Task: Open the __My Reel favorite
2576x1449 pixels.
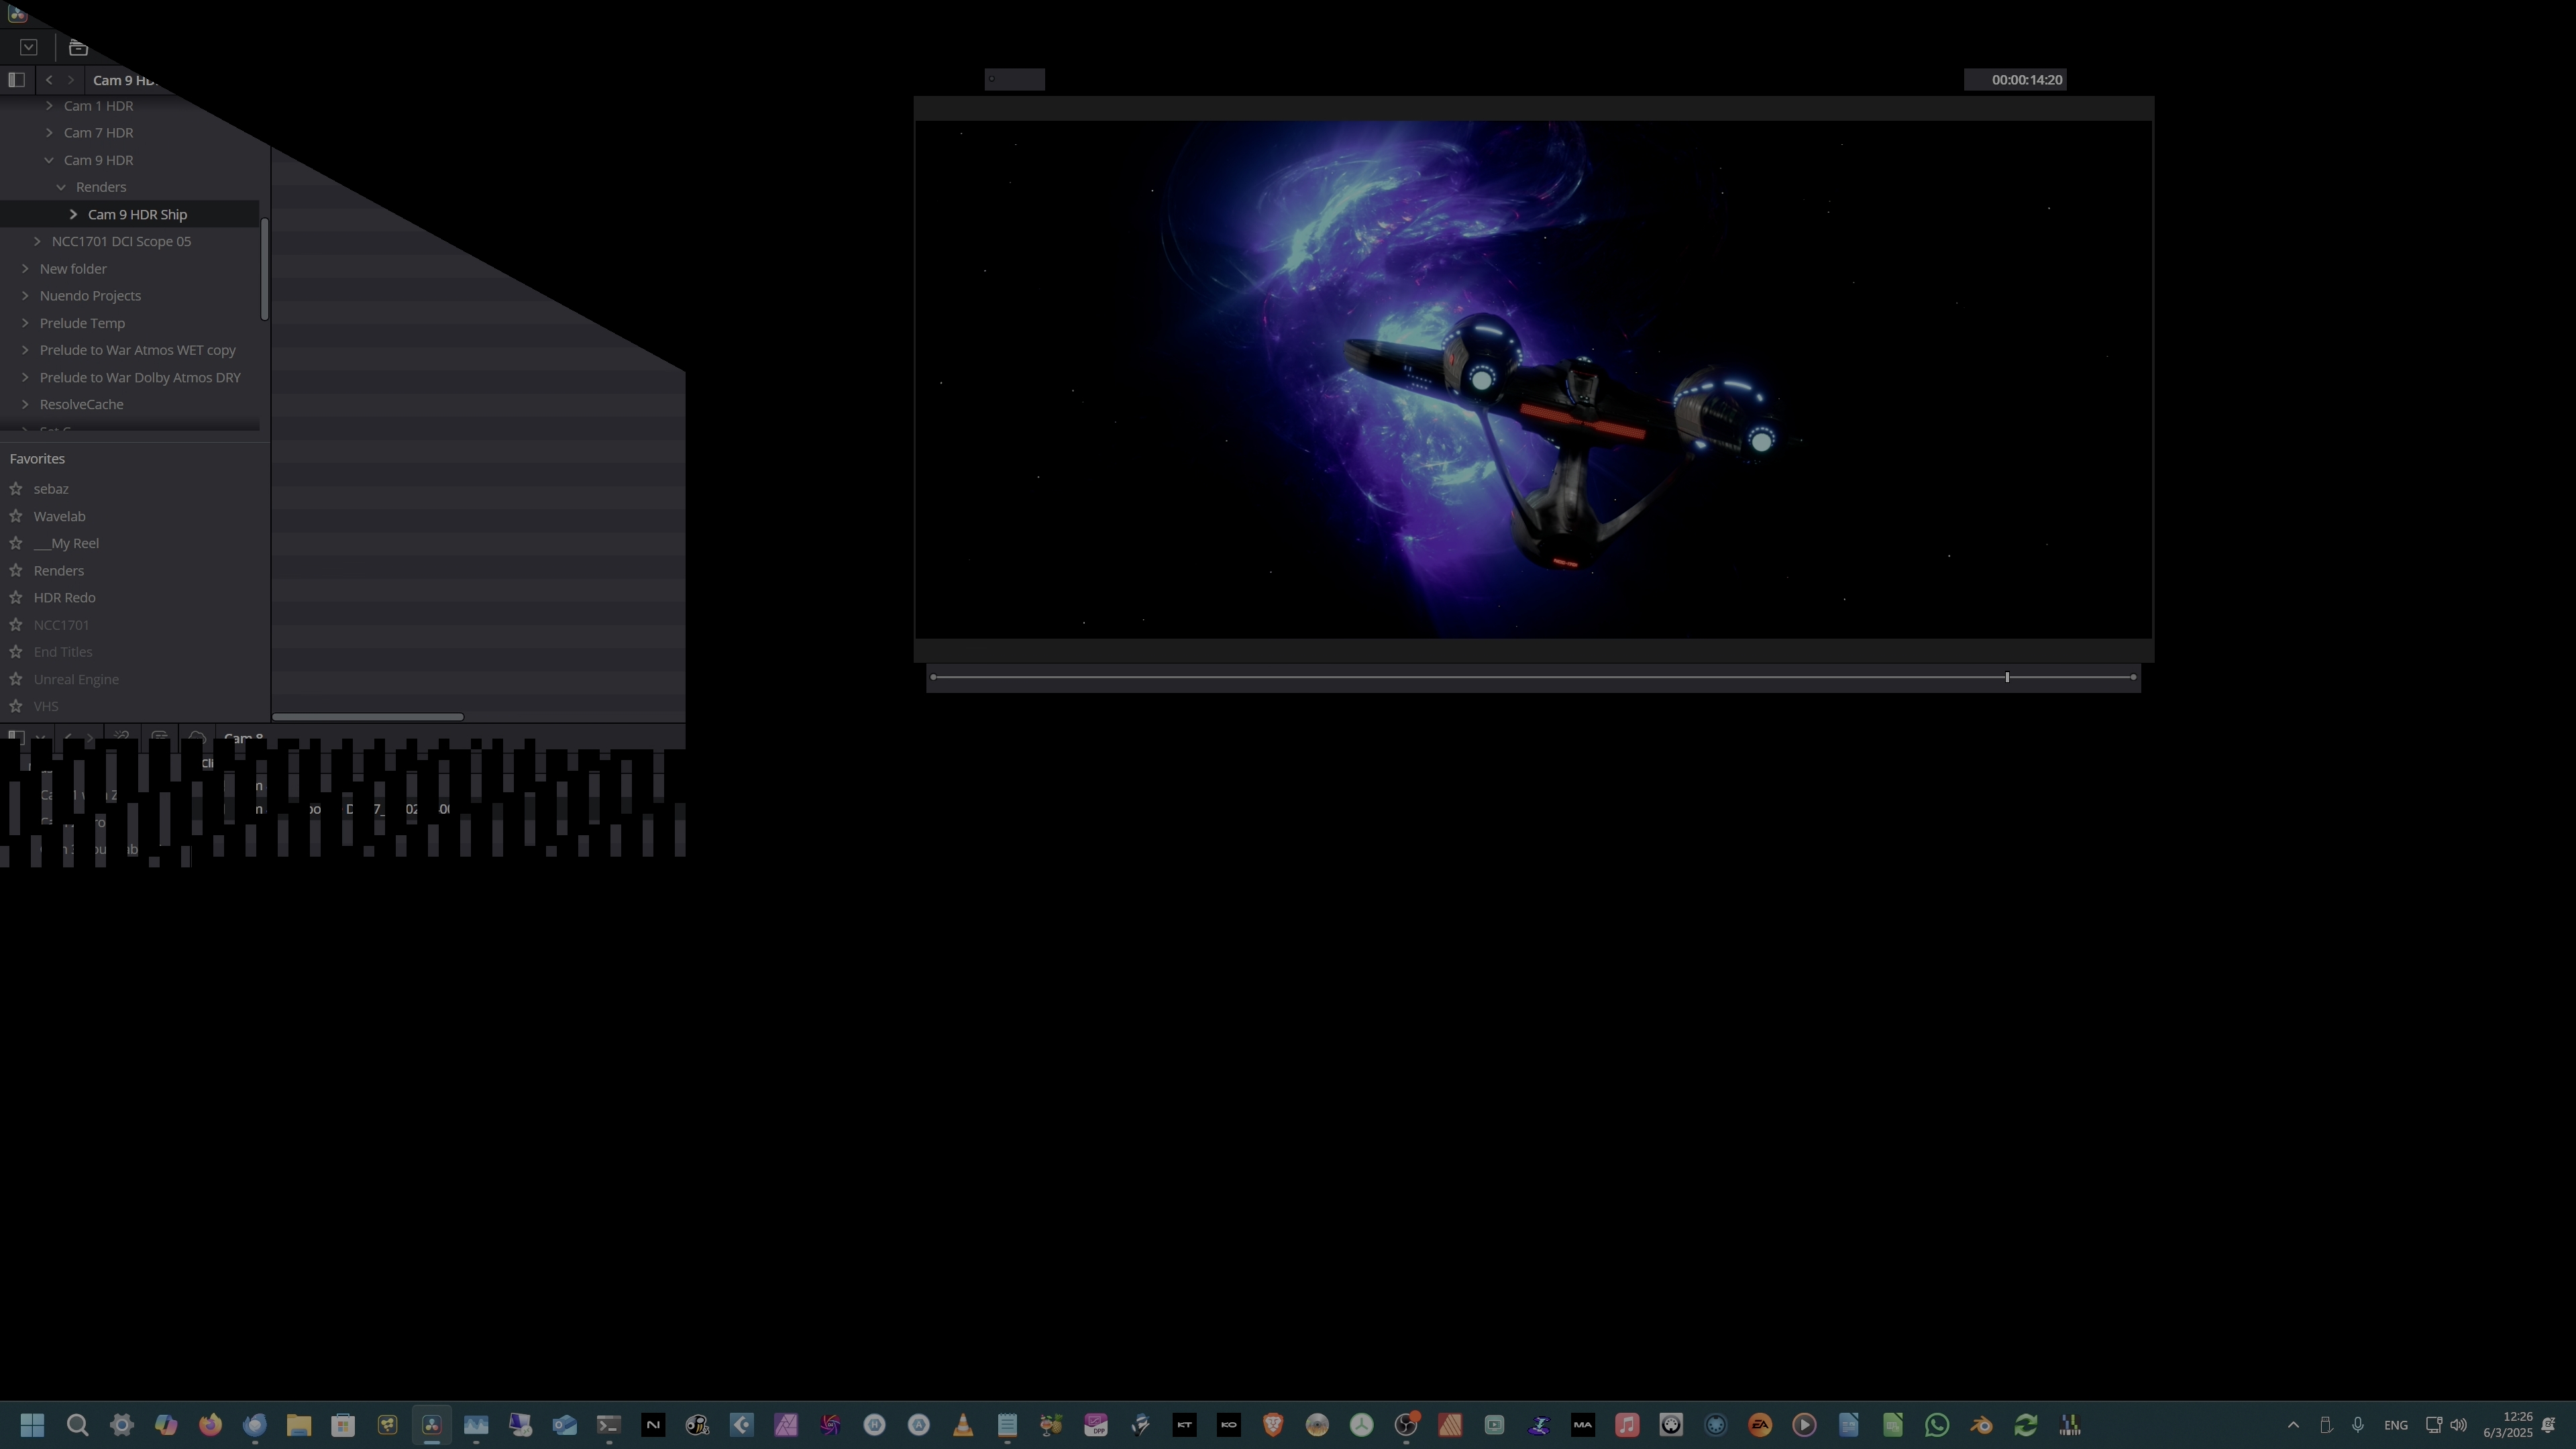Action: [x=66, y=543]
